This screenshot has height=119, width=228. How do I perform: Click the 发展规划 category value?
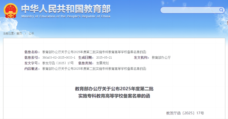coord(102,63)
